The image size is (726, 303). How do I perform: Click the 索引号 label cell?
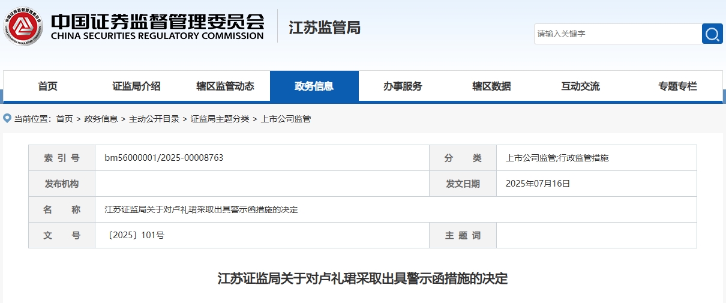tap(62, 158)
